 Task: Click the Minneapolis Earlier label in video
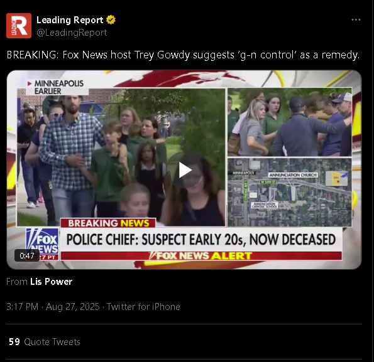57,87
